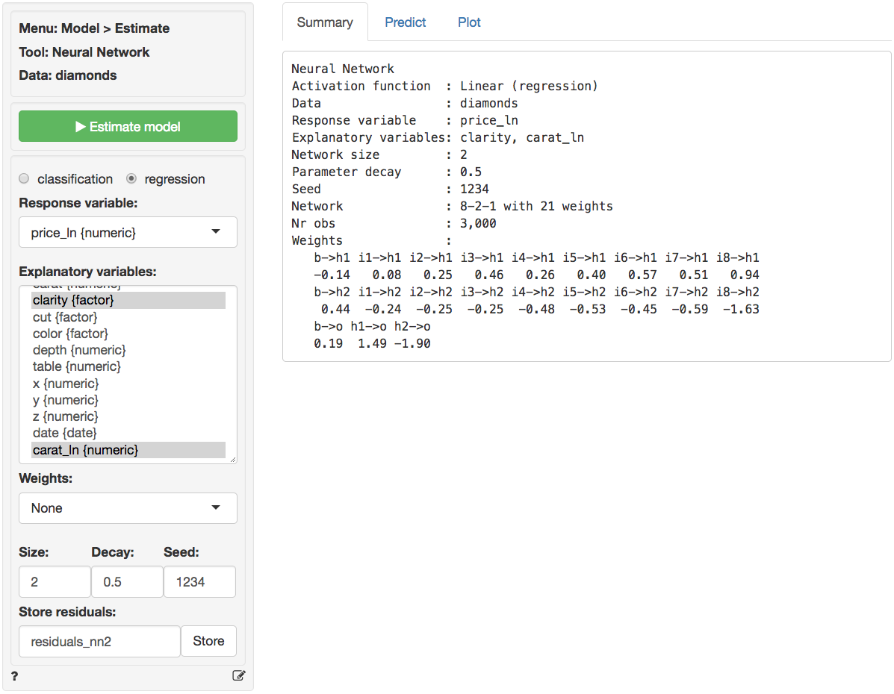The width and height of the screenshot is (894, 694).
Task: Click the edit report icon
Action: pyautogui.click(x=238, y=676)
